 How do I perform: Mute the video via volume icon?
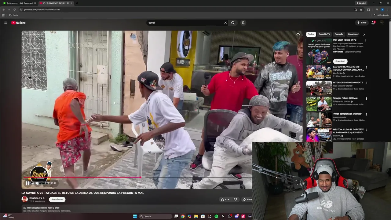pos(37,183)
